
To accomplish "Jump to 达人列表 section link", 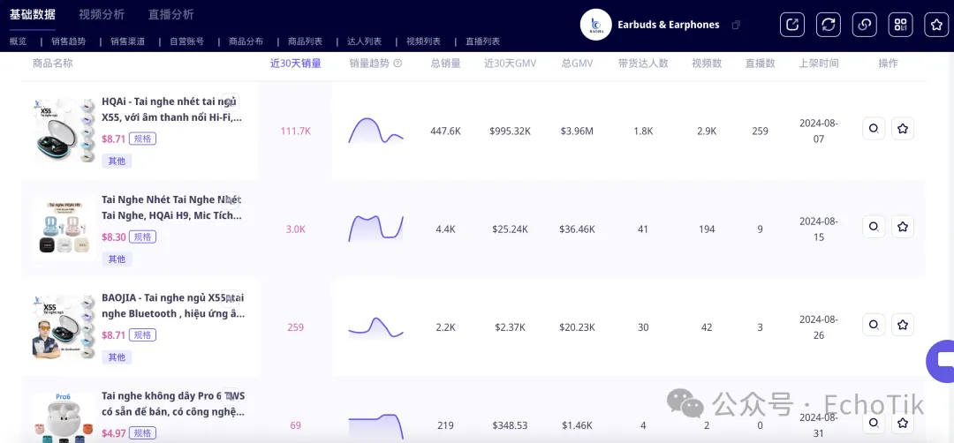I will (x=365, y=41).
